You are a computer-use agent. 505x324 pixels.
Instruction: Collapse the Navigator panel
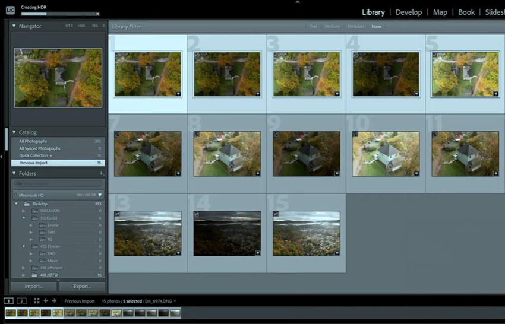pos(14,26)
